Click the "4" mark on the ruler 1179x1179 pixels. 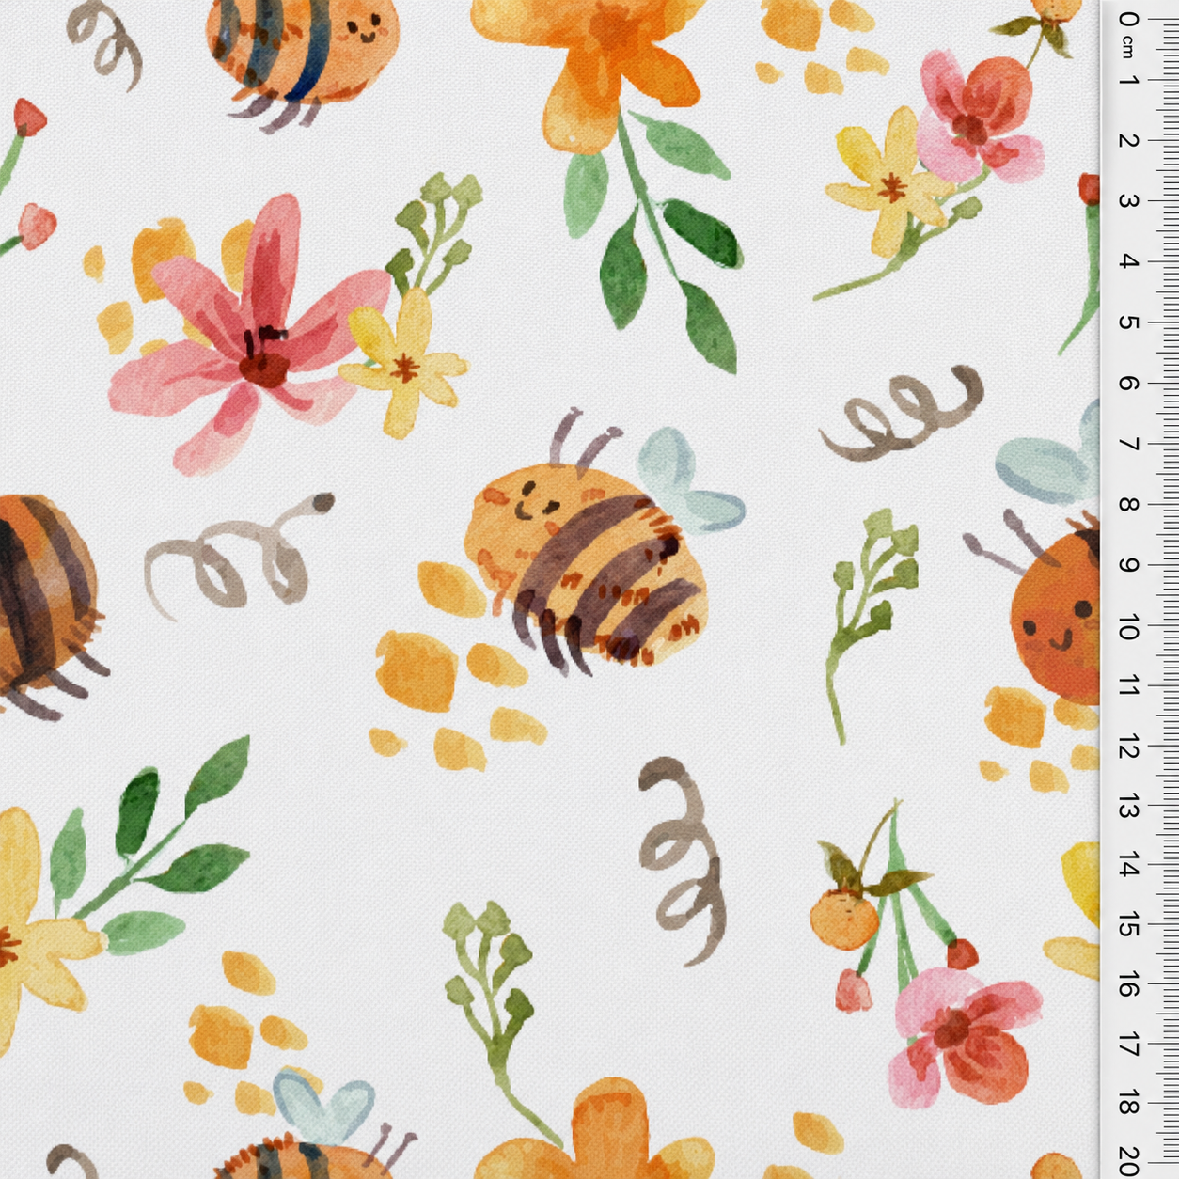pos(1128,261)
